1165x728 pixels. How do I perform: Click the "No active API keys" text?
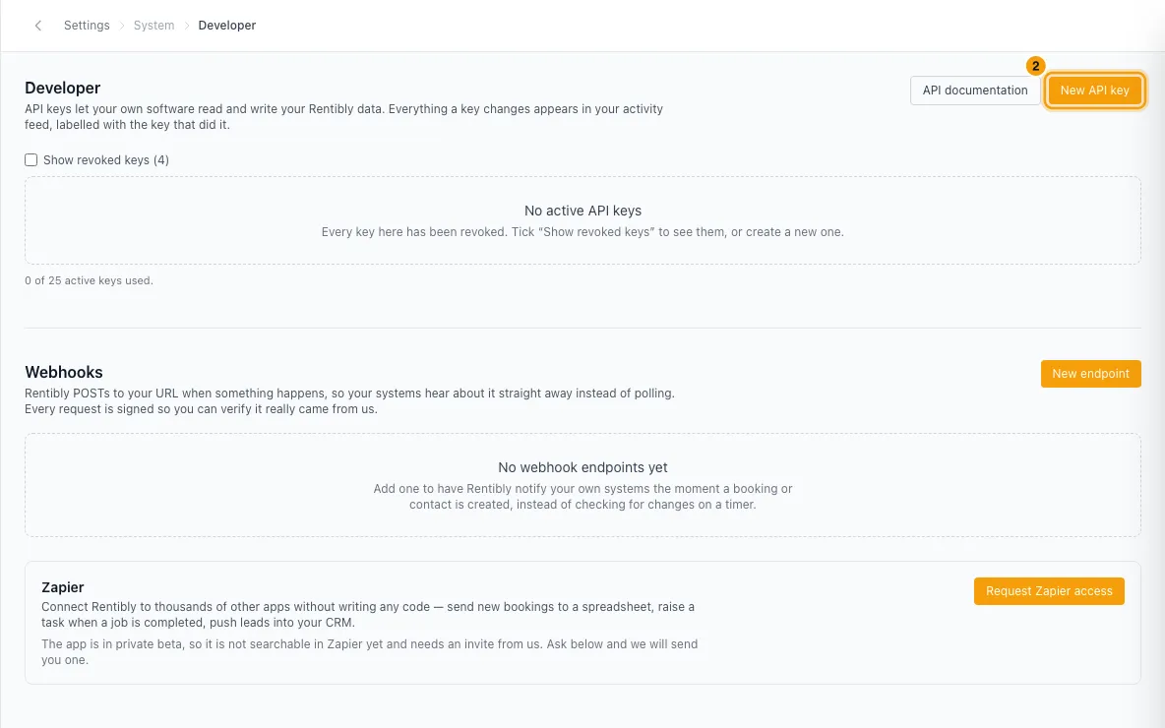(582, 211)
